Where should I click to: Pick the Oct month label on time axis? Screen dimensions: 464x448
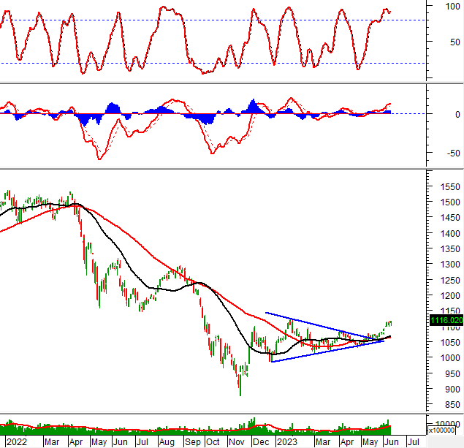coord(213,441)
